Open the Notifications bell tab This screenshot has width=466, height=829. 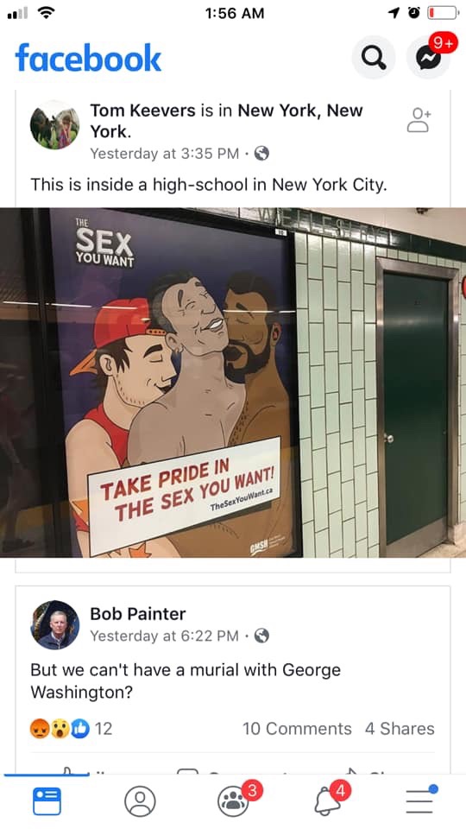click(x=328, y=801)
